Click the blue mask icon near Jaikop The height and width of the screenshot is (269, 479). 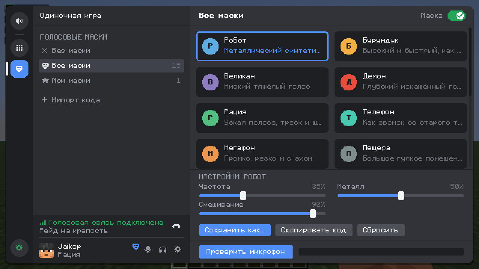[136, 247]
